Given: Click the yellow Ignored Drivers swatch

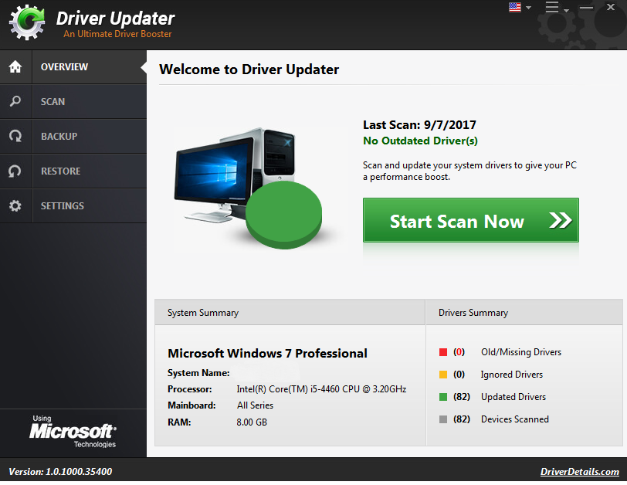Looking at the screenshot, I should click(x=443, y=375).
